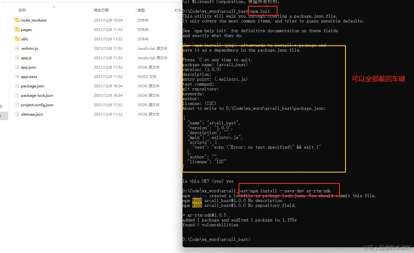This screenshot has height=253, width=414.
Task: Click the .eslintrc.js file icon
Action: click(17, 49)
